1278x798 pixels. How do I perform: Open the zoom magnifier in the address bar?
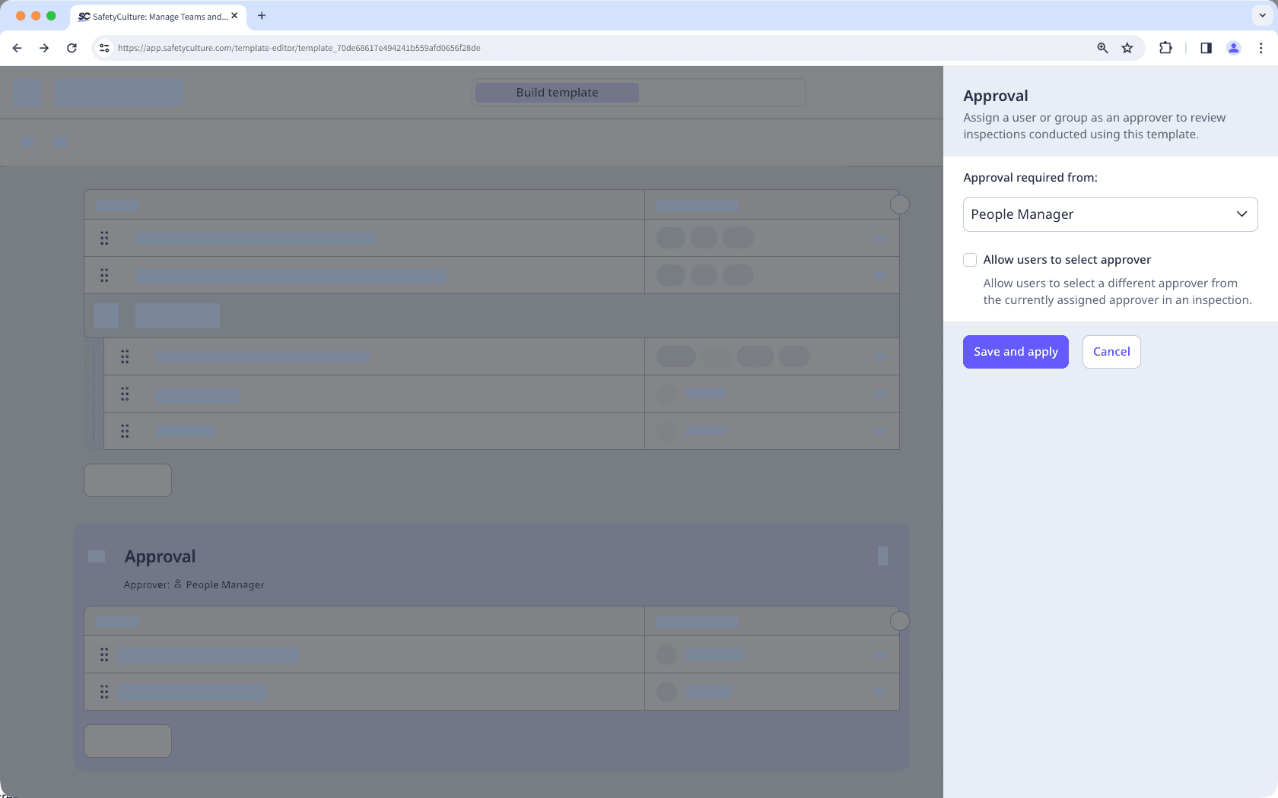pyautogui.click(x=1102, y=47)
